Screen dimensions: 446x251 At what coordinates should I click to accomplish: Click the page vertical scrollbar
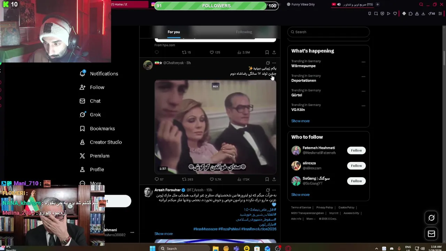click(x=444, y=58)
